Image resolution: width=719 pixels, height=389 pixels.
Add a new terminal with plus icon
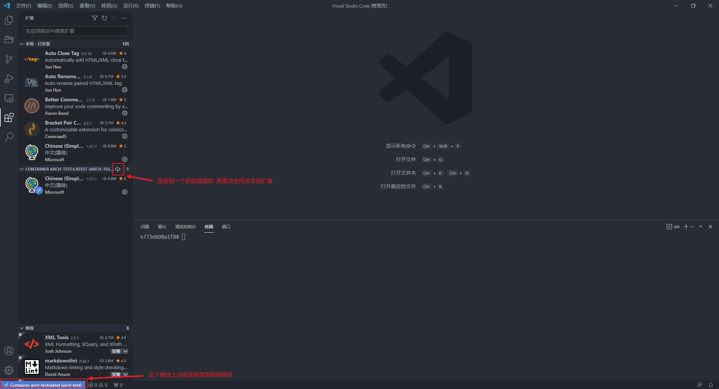686,227
